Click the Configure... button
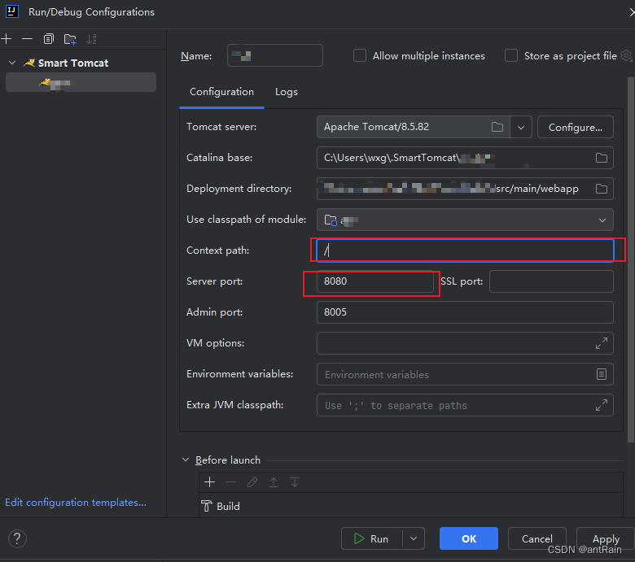 pos(575,127)
